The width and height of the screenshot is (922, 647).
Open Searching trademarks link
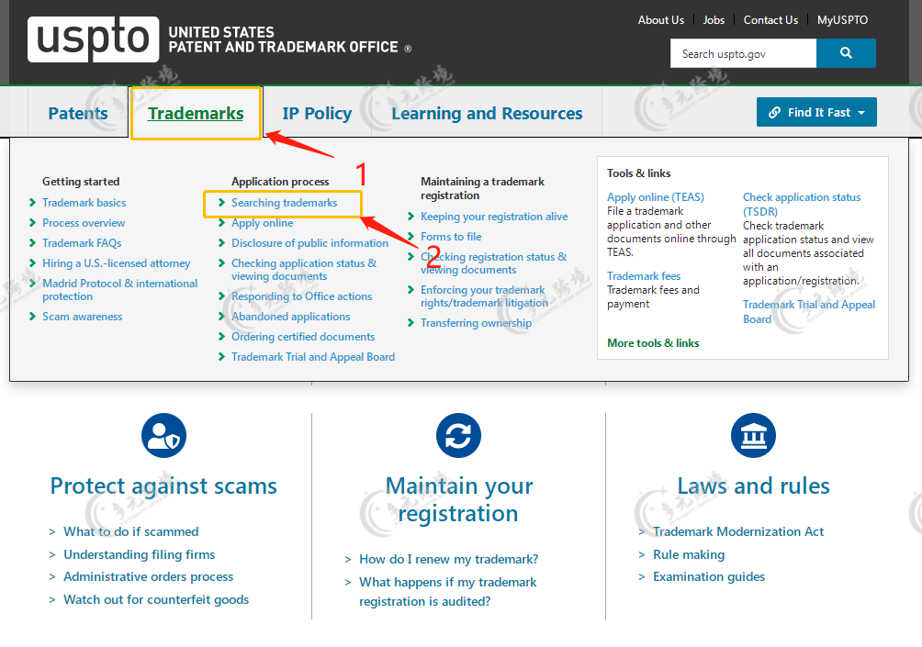284,203
